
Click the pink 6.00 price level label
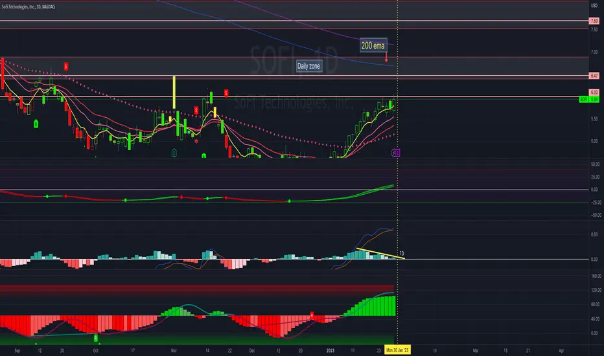(594, 93)
